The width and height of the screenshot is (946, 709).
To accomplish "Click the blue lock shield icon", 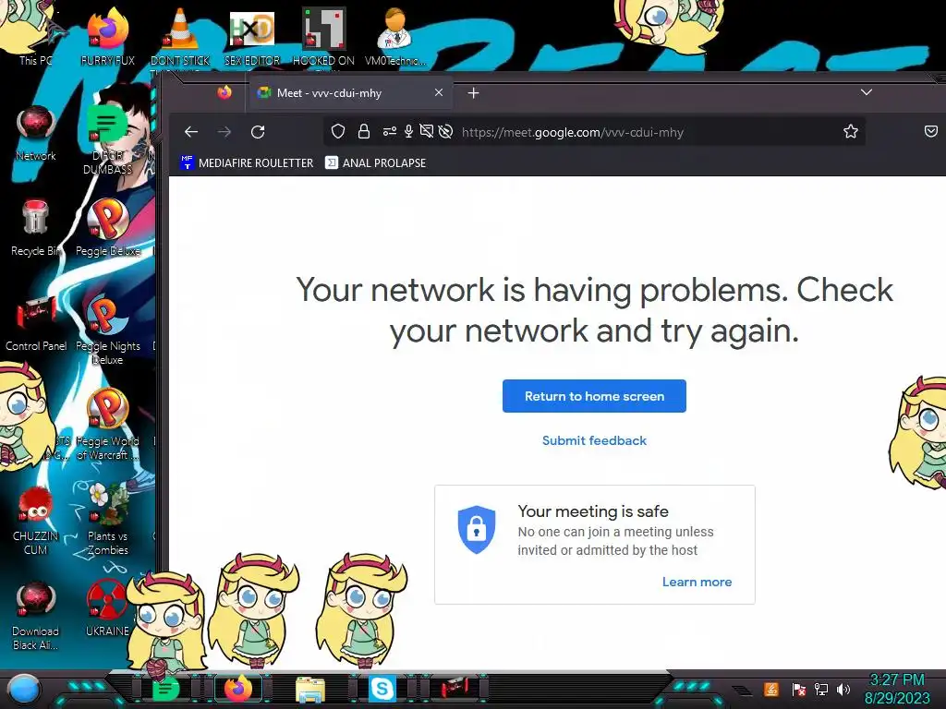I will click(x=477, y=529).
